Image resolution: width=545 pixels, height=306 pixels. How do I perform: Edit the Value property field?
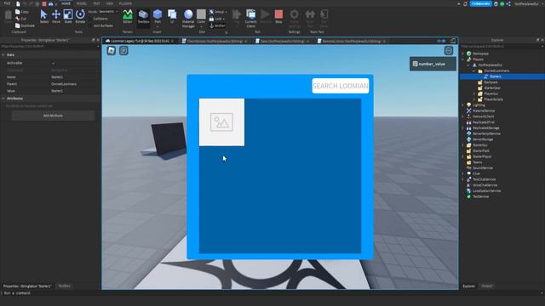pos(74,91)
